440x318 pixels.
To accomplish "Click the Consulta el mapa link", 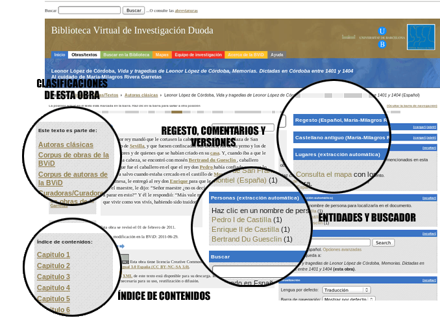I will pyautogui.click(x=324, y=174).
